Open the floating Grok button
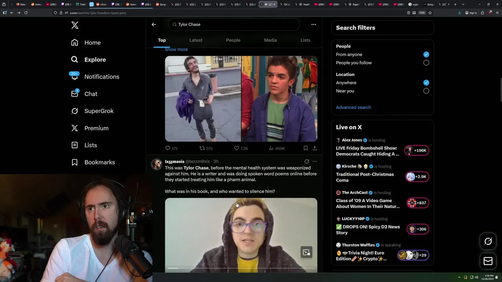Image resolution: width=502 pixels, height=282 pixels. (488, 242)
